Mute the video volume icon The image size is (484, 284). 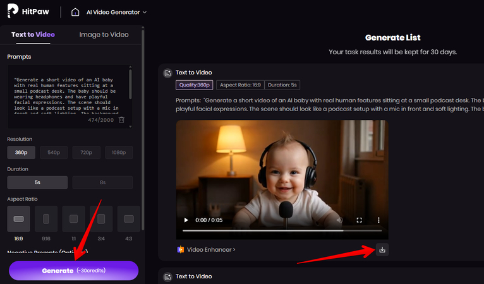(x=339, y=220)
